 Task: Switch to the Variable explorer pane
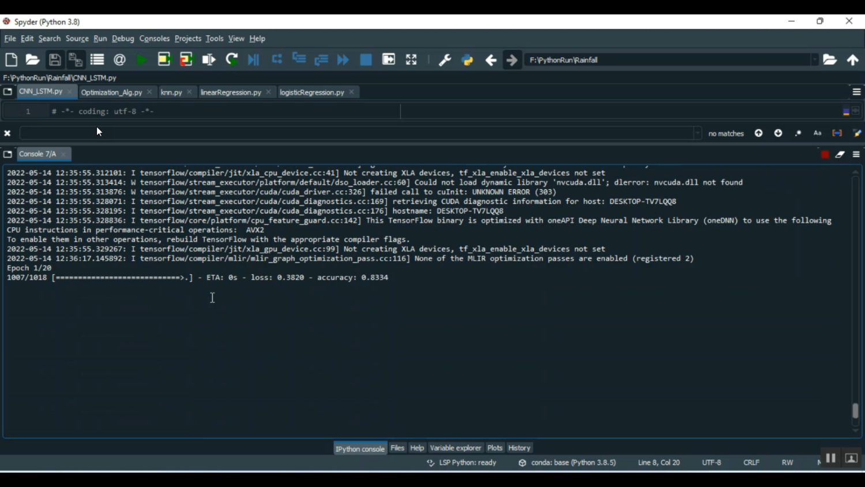pyautogui.click(x=455, y=448)
